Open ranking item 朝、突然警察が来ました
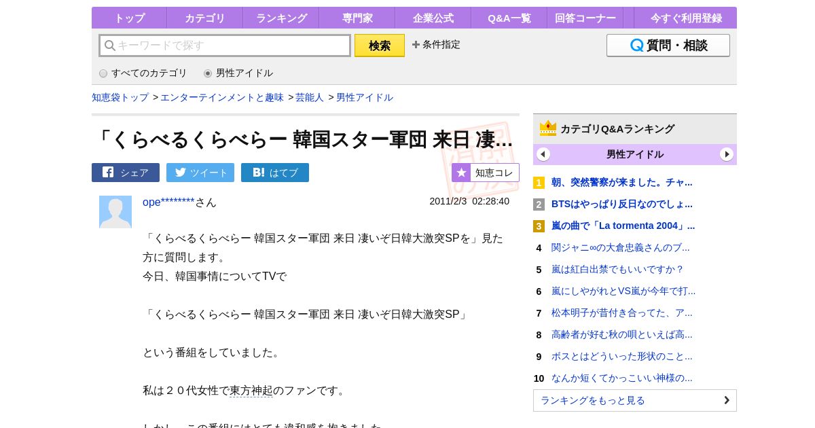The image size is (815, 428). click(x=622, y=182)
